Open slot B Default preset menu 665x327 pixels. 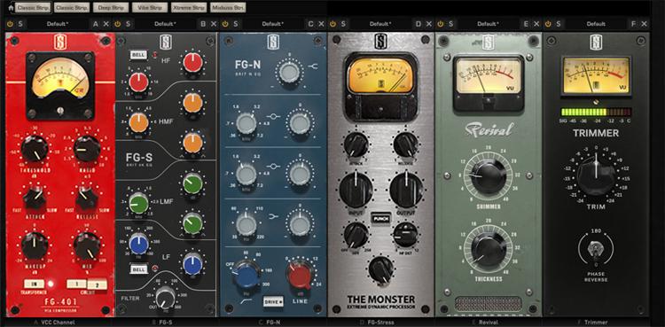tap(166, 24)
